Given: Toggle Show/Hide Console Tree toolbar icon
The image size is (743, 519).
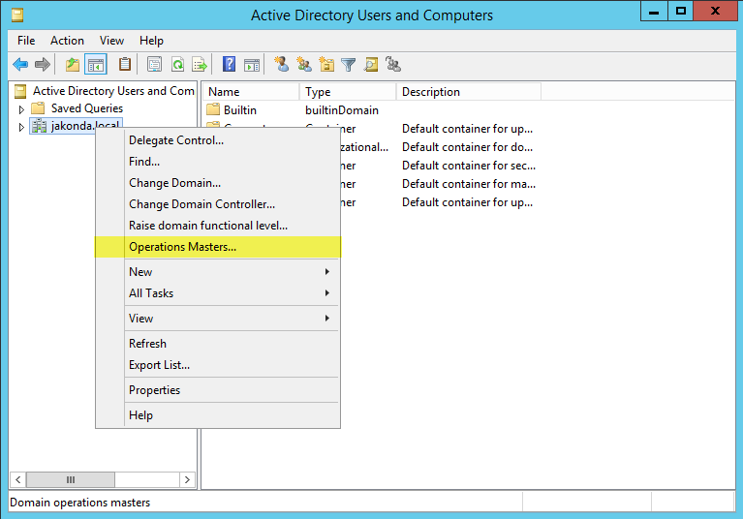Looking at the screenshot, I should (96, 65).
